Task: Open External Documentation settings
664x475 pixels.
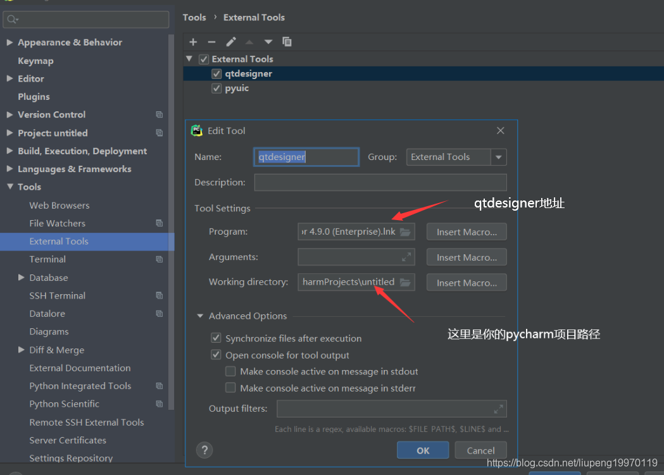Action: (x=80, y=368)
